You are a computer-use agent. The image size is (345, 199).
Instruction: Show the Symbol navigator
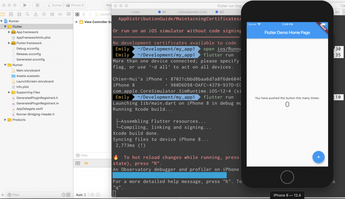(19, 14)
